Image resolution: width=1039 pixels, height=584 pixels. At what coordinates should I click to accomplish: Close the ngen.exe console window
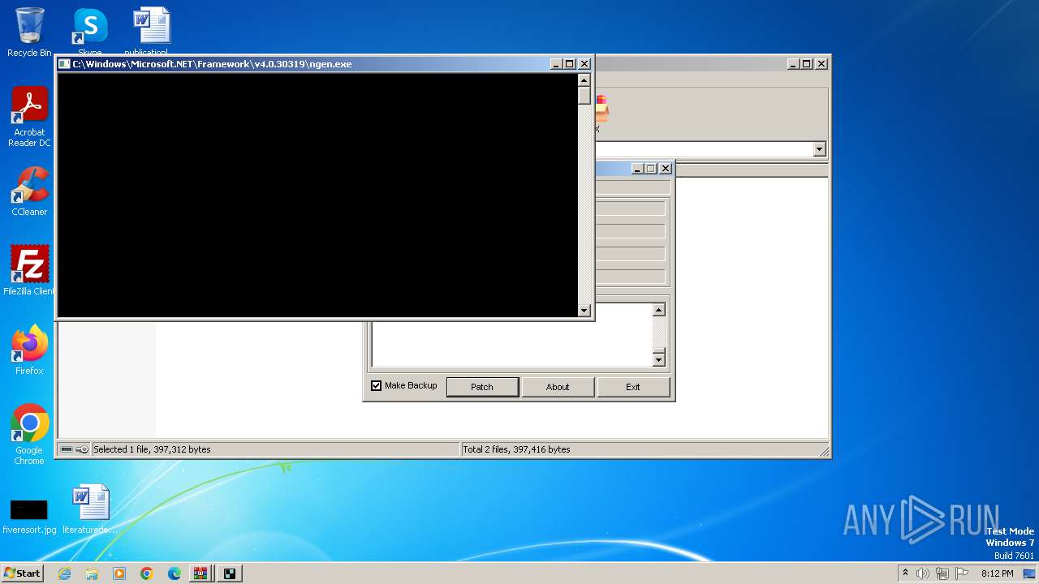tap(584, 64)
